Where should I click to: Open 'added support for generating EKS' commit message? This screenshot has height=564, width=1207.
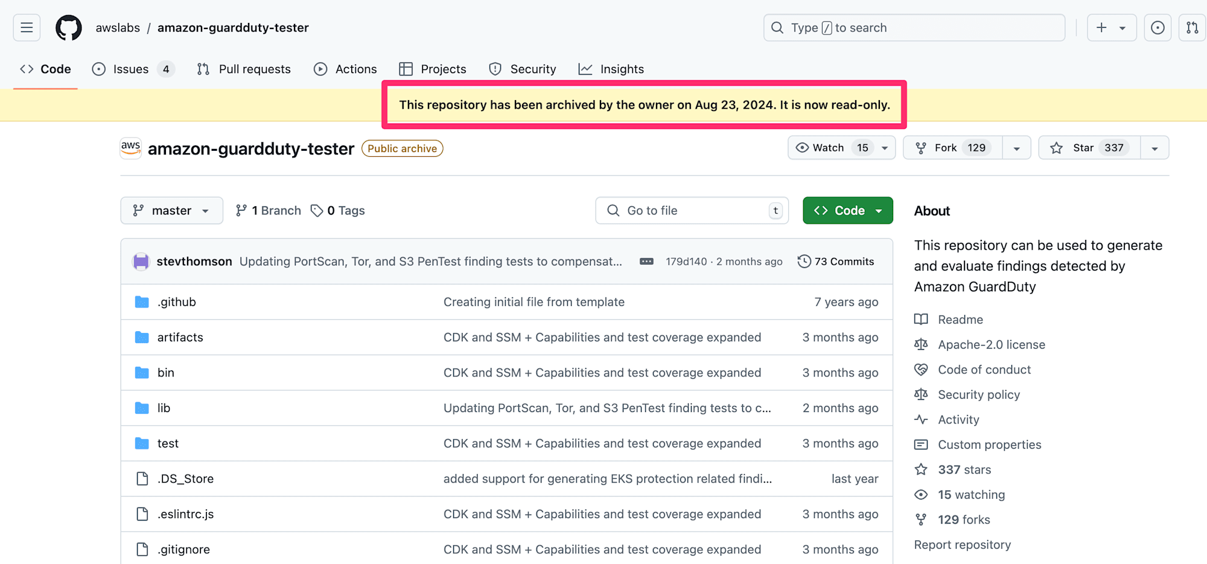tap(608, 478)
